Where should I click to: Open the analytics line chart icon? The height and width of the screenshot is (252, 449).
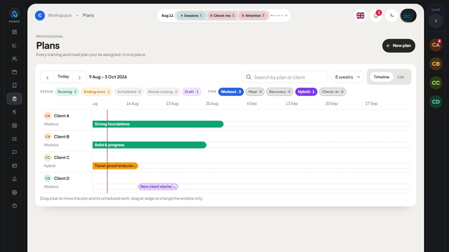pyautogui.click(x=14, y=45)
